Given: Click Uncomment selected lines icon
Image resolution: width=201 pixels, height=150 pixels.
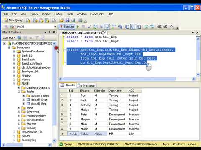Looking at the screenshot, I should coord(152,27).
